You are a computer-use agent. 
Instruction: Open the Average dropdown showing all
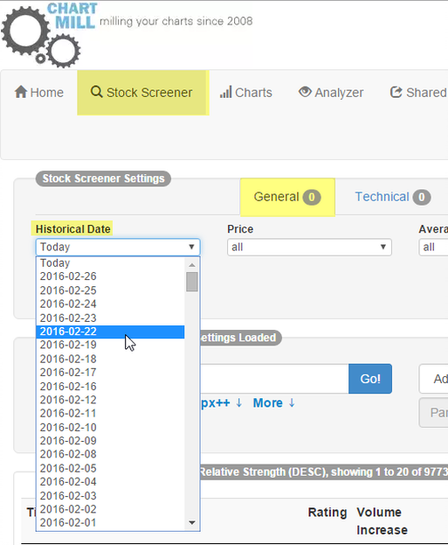click(433, 247)
